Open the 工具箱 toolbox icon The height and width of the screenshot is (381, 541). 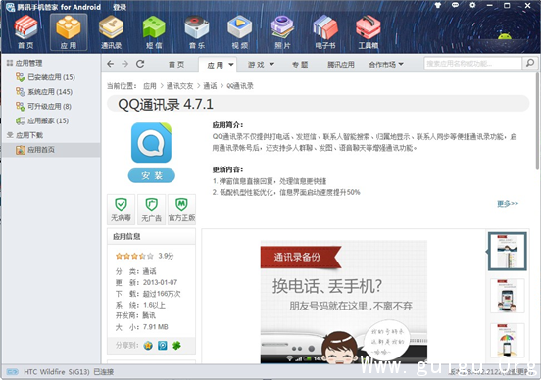click(x=369, y=32)
